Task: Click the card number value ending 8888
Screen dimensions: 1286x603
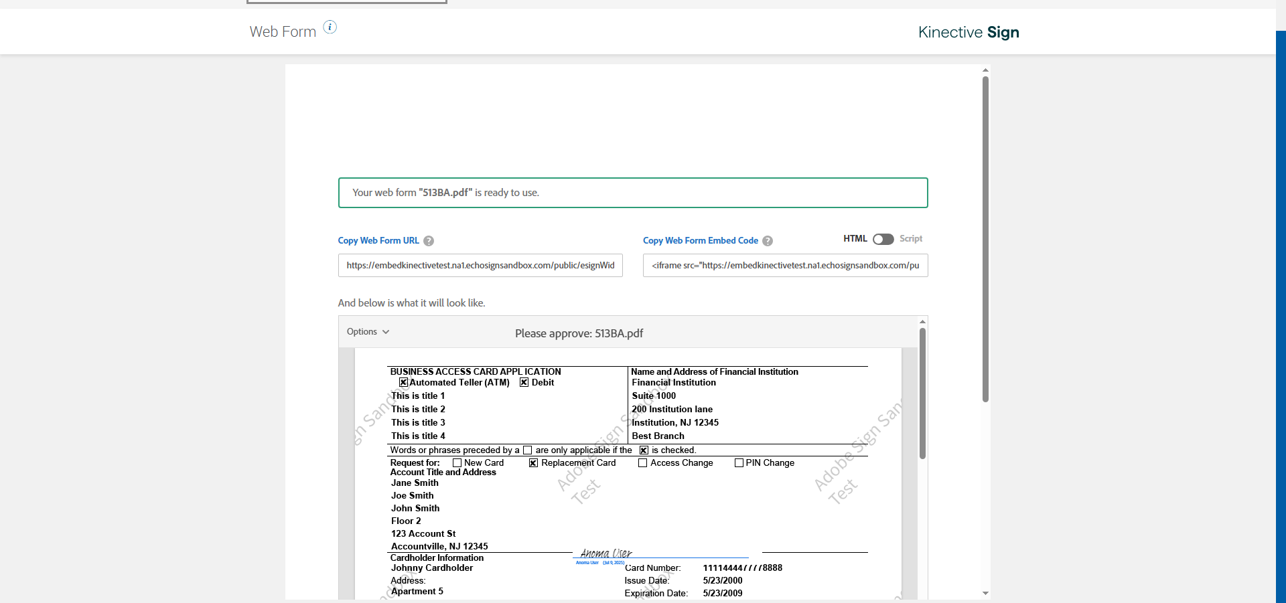Action: [x=742, y=568]
